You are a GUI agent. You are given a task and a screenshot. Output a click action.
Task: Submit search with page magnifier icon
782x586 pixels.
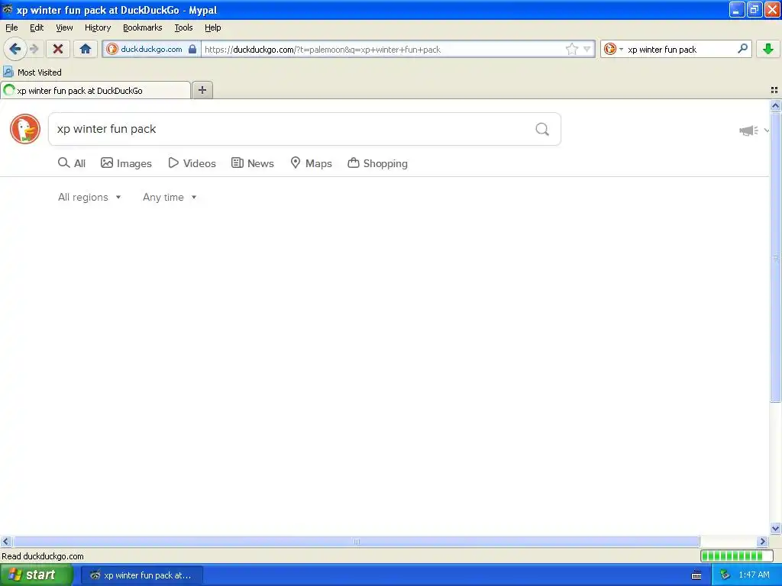point(542,130)
